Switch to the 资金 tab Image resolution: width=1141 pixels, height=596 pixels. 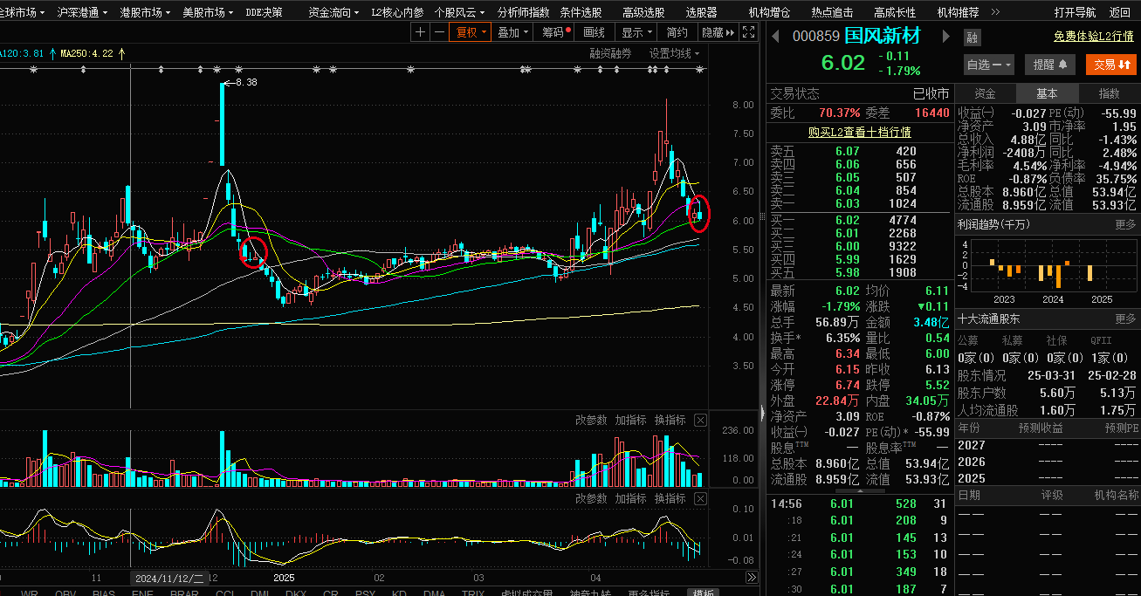click(986, 93)
